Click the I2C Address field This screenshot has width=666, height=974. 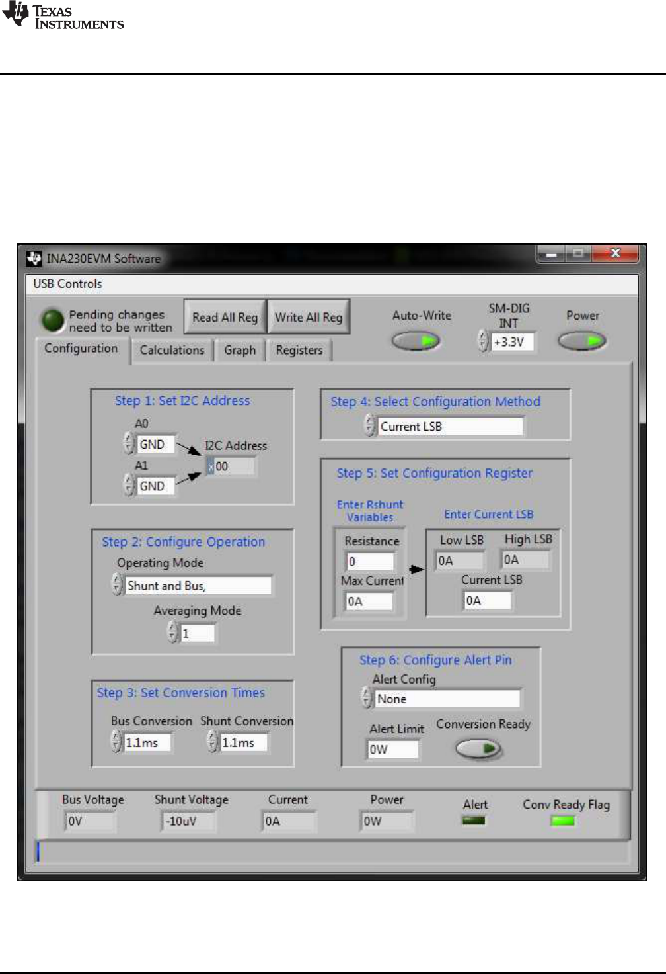pos(231,466)
